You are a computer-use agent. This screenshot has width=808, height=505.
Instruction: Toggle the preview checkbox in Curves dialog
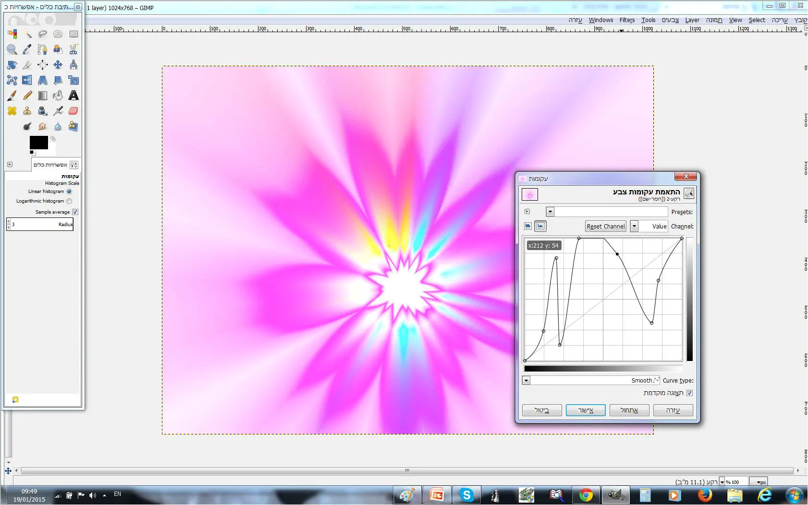(x=690, y=393)
